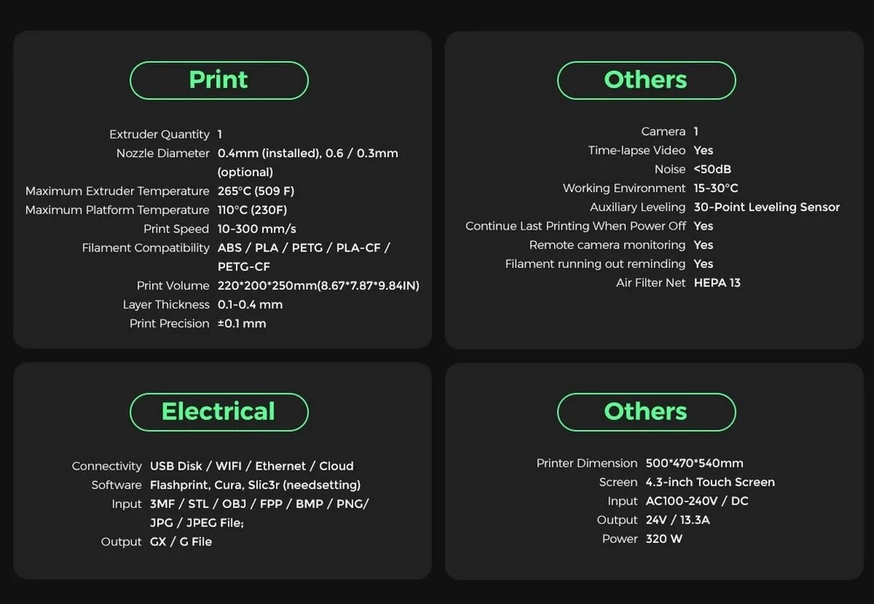Select the Others header above Printer Dimension
The image size is (874, 604).
(x=646, y=412)
